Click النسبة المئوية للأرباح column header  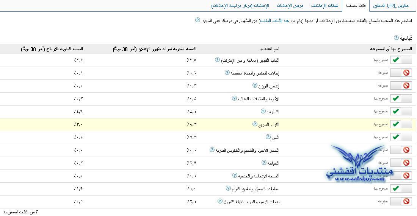coord(52,49)
